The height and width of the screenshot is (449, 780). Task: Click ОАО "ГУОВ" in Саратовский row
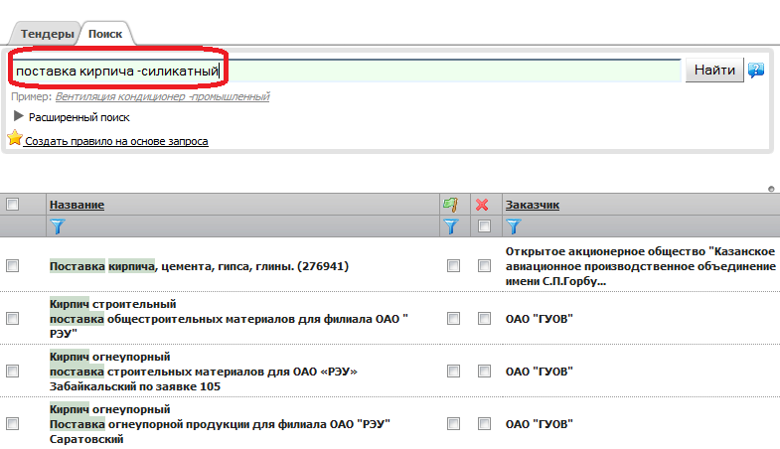coord(540,424)
